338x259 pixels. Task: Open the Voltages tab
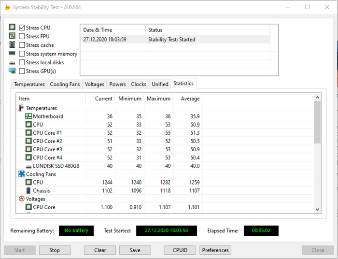[x=95, y=84]
